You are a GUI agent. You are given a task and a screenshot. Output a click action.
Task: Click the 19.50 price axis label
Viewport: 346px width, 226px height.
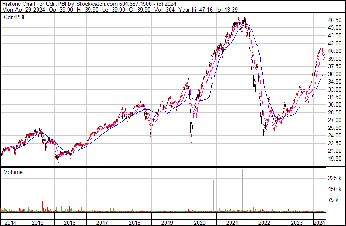tap(334, 159)
